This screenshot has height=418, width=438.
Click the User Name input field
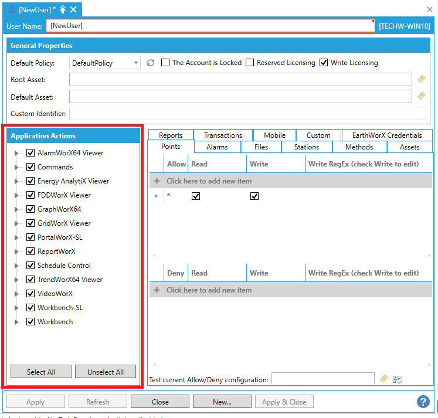click(210, 26)
